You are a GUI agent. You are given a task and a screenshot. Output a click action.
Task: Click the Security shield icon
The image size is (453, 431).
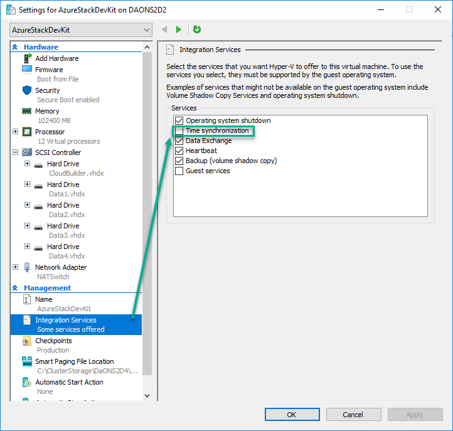27,90
